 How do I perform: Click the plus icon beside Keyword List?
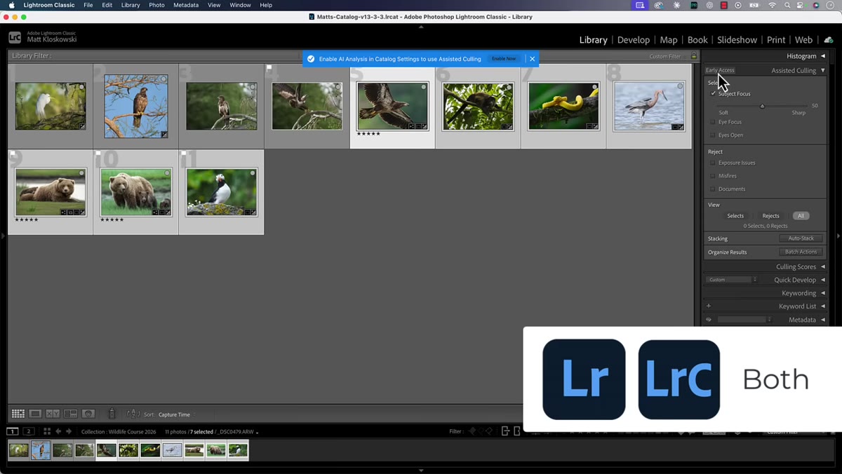[709, 306]
